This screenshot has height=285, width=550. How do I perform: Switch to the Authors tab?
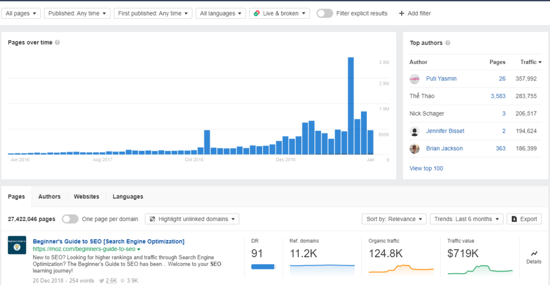[49, 196]
